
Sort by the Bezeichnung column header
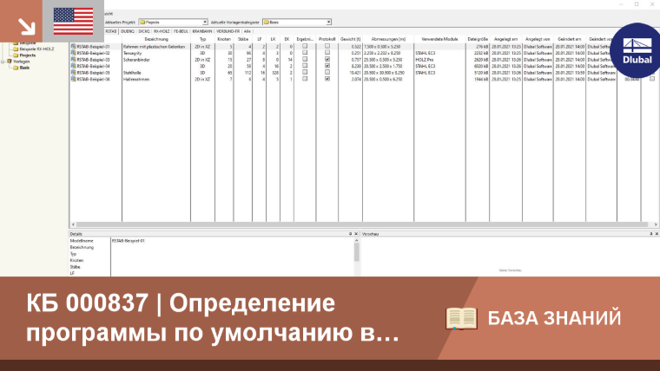(156, 39)
